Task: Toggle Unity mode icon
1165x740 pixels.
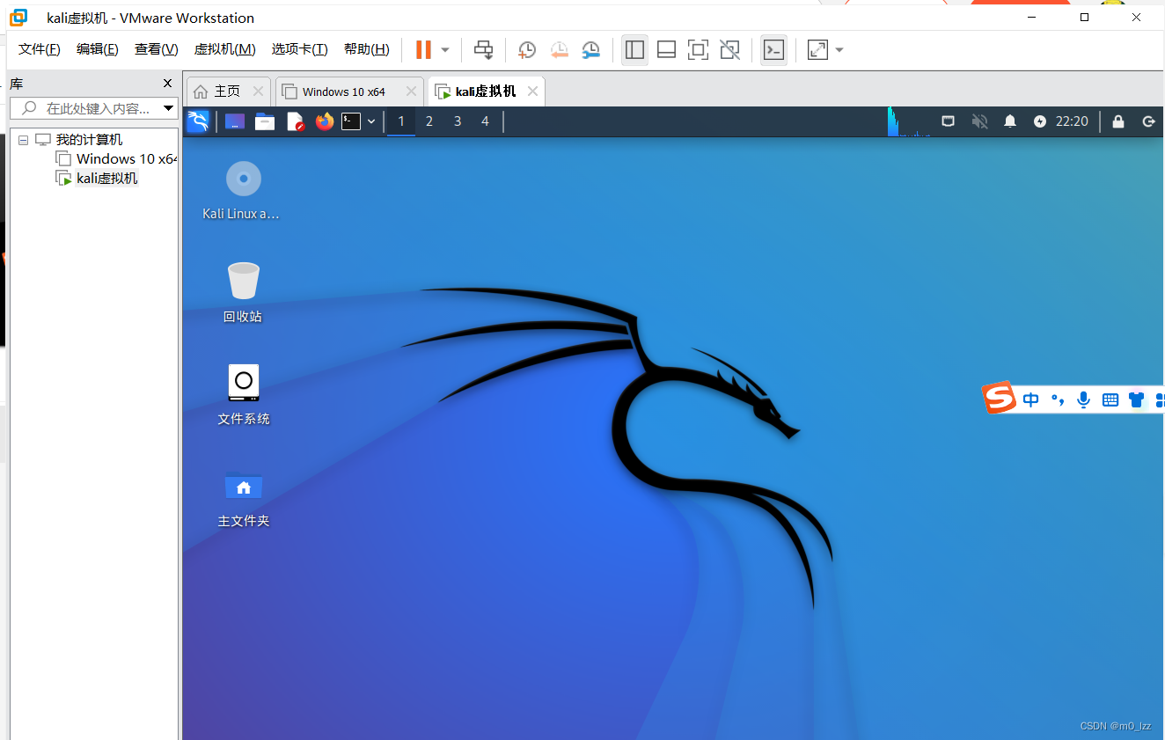Action: click(729, 50)
